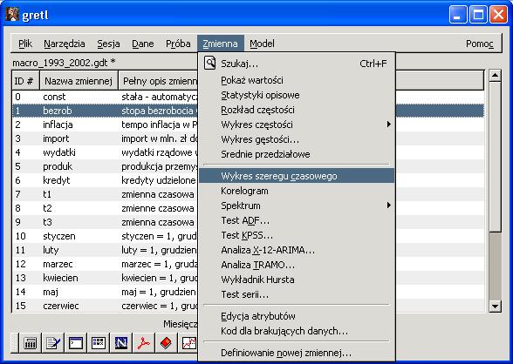The height and width of the screenshot is (364, 513).
Task: Open the gretl website Netscape icon
Action: (121, 343)
